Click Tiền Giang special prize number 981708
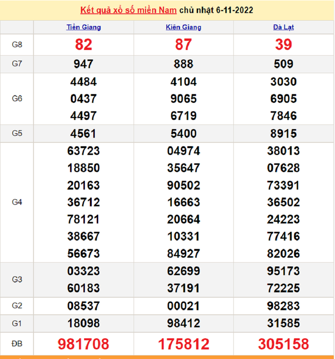Image resolution: width=335 pixels, height=359 pixels. (83, 344)
